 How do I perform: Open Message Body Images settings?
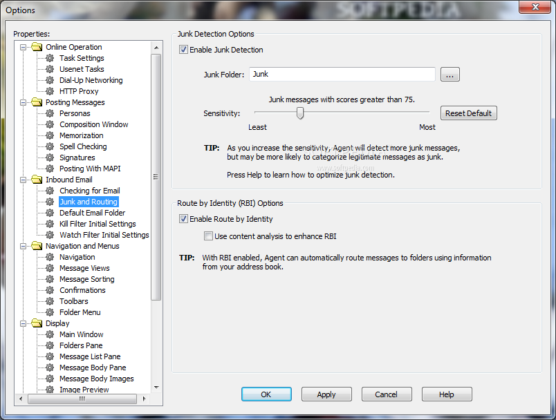point(96,379)
